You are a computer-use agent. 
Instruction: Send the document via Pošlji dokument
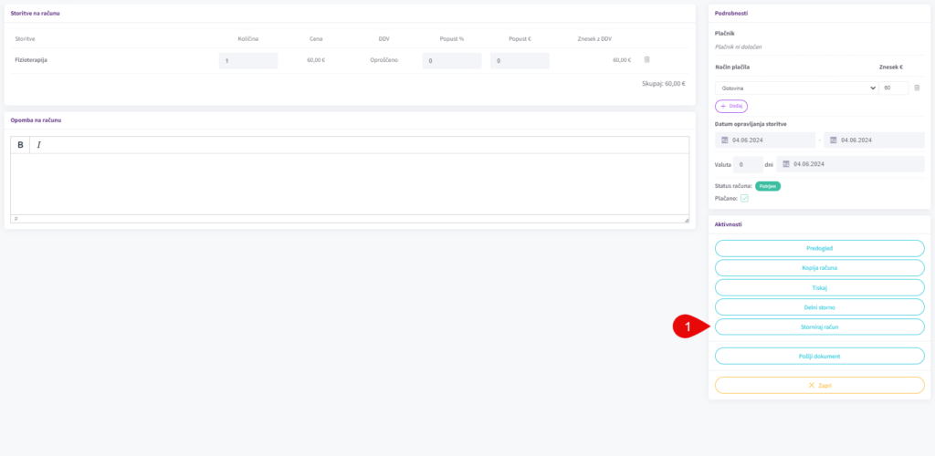coord(819,356)
